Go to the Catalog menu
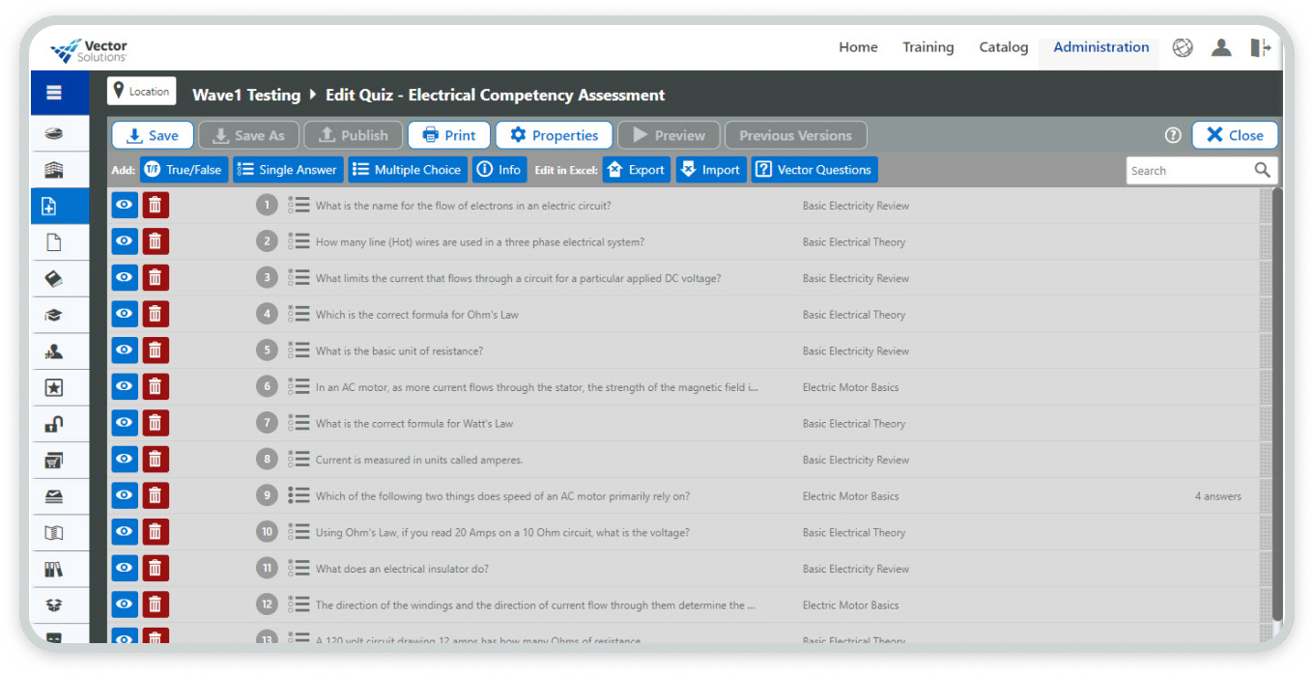 (1003, 47)
